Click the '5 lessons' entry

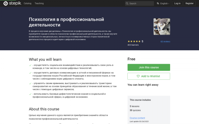(134, 106)
